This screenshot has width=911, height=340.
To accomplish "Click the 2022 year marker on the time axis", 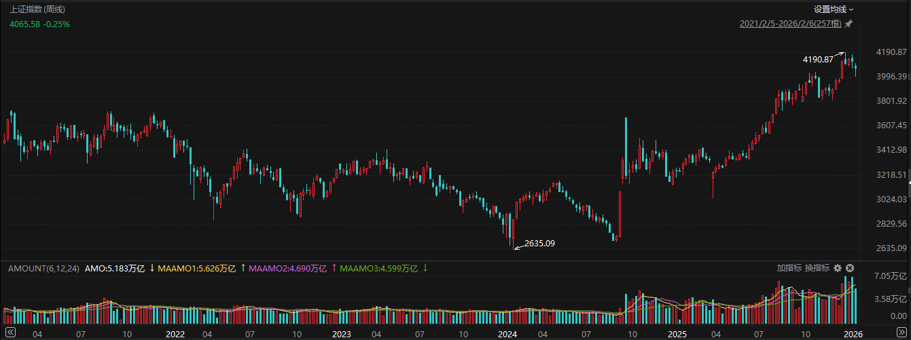I will (175, 335).
